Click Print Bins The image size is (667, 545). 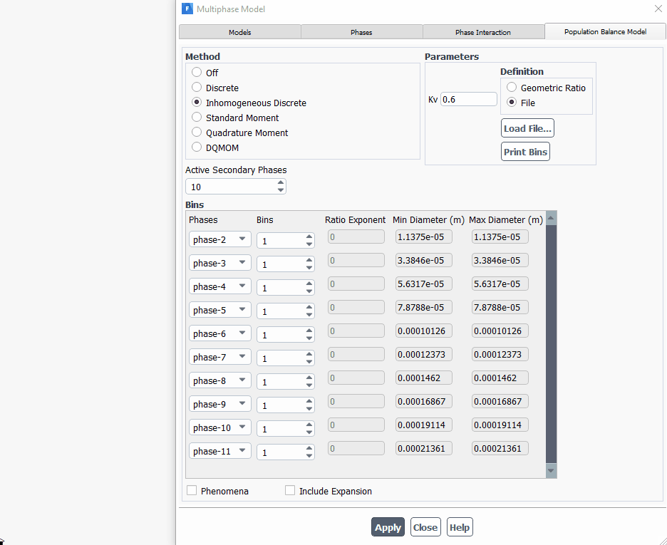click(525, 151)
